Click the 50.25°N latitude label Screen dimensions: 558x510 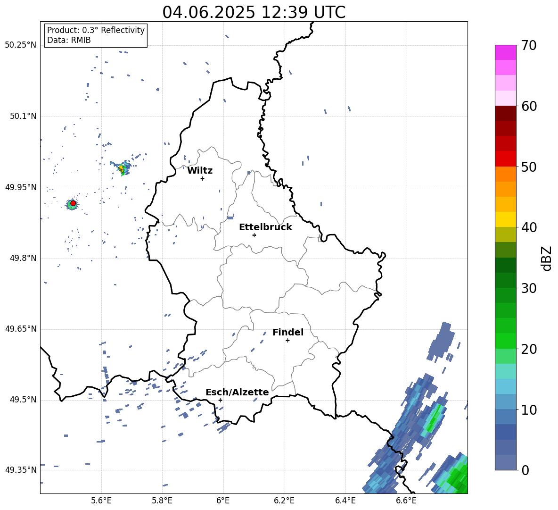21,45
